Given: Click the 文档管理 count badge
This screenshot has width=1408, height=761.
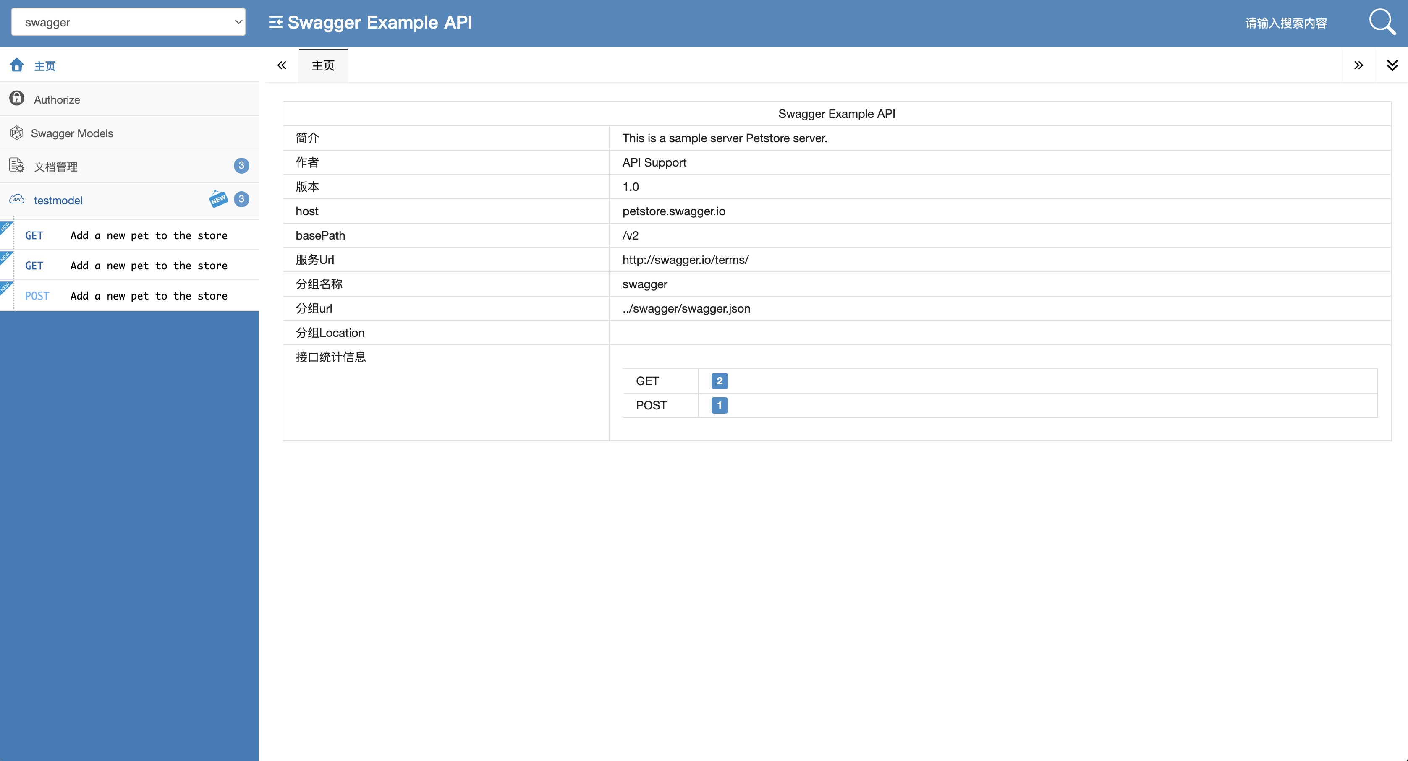Looking at the screenshot, I should tap(241, 166).
